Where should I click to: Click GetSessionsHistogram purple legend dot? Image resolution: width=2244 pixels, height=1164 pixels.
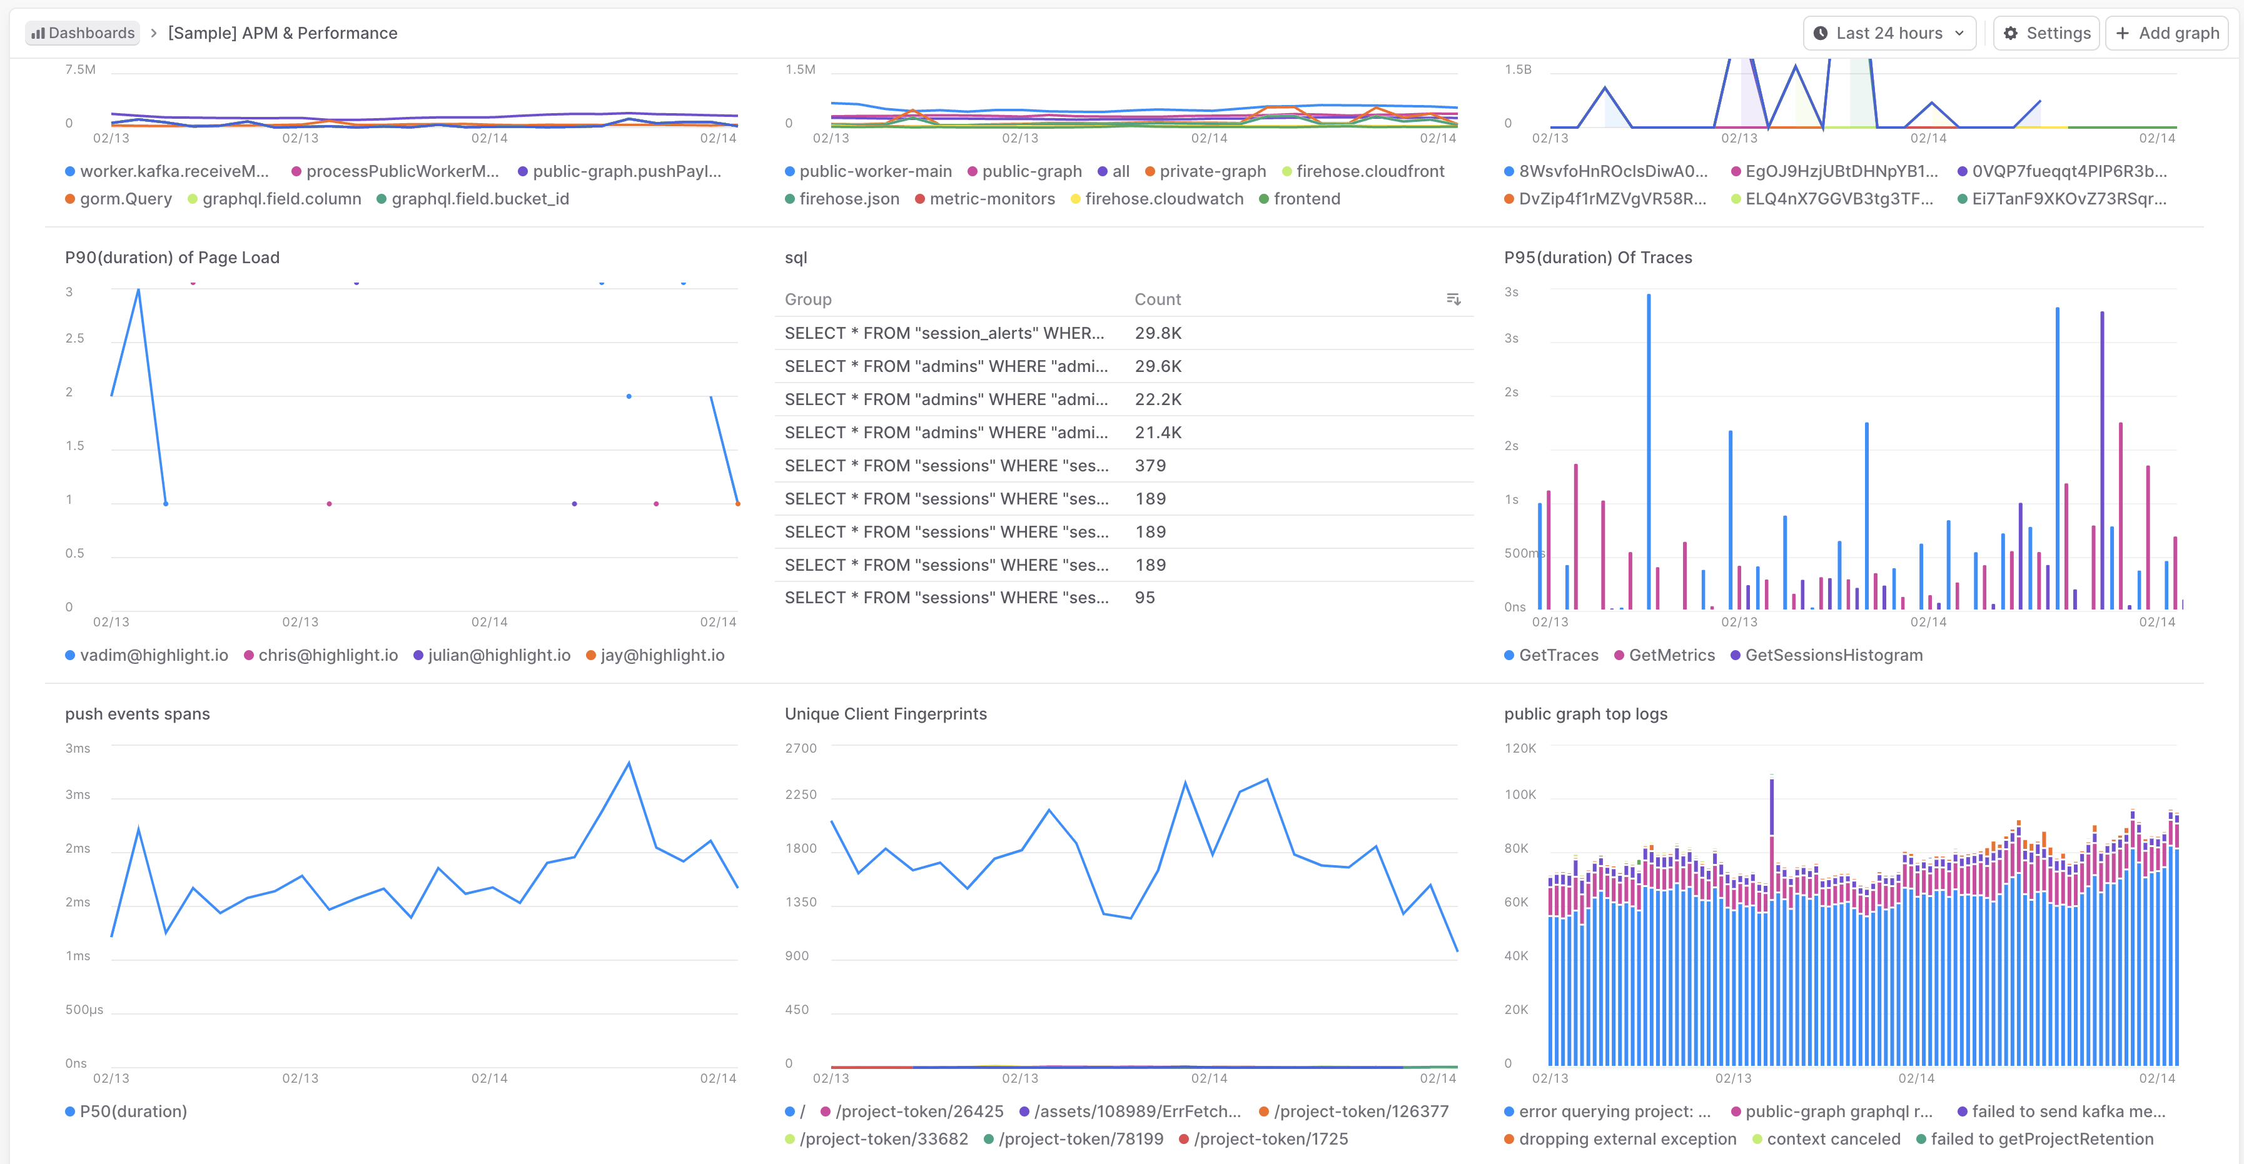tap(1736, 656)
